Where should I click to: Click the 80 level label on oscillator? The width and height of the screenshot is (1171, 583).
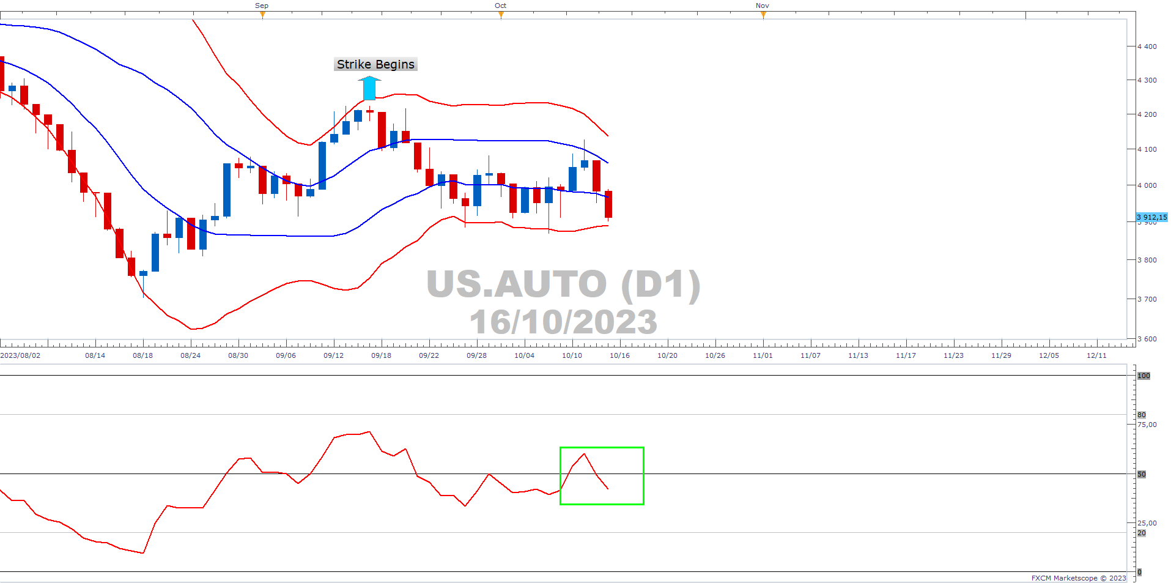(x=1141, y=415)
